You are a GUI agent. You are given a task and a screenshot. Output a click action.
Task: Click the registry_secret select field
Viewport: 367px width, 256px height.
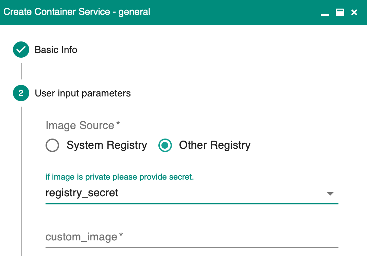192,193
